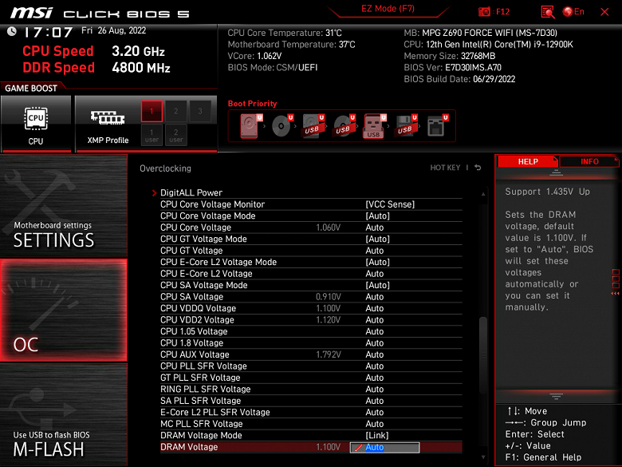Screen dimensions: 622x467
Task: Select XMP profile 2
Action: pyautogui.click(x=175, y=111)
